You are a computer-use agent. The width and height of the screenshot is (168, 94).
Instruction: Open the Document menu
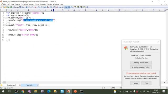point(24,4)
